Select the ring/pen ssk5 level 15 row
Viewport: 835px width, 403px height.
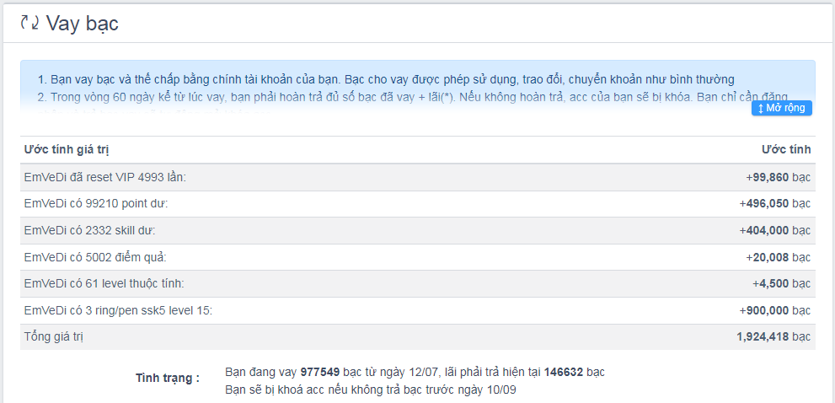(x=118, y=310)
